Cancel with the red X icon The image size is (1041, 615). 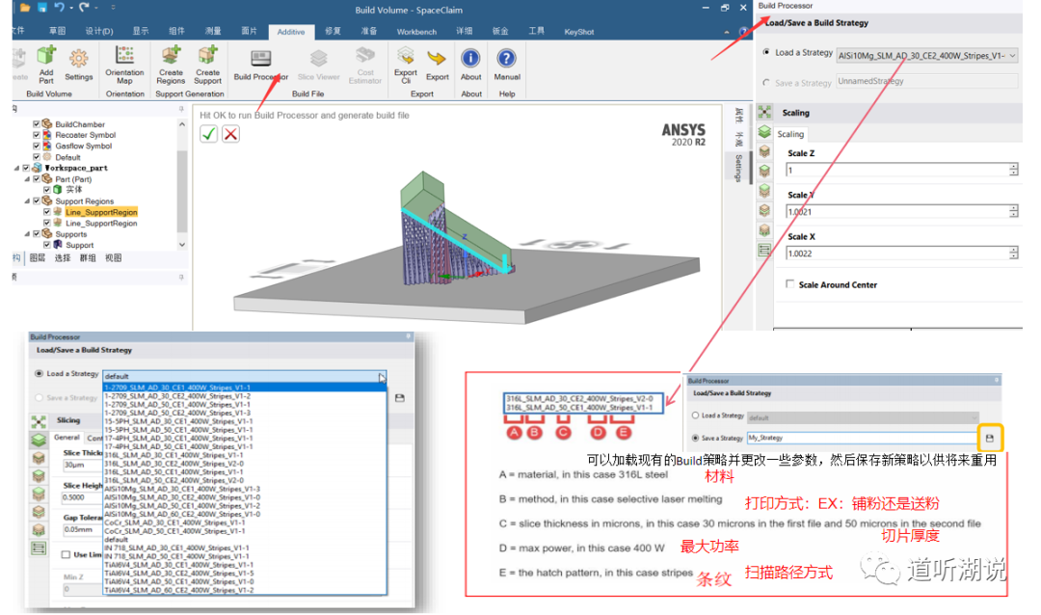pos(230,134)
